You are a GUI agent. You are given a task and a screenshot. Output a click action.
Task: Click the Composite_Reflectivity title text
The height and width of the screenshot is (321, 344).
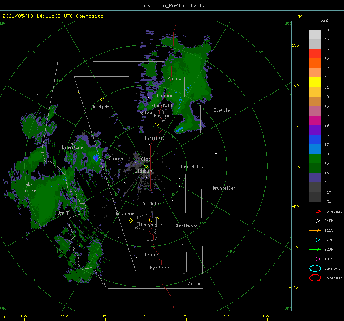172,6
